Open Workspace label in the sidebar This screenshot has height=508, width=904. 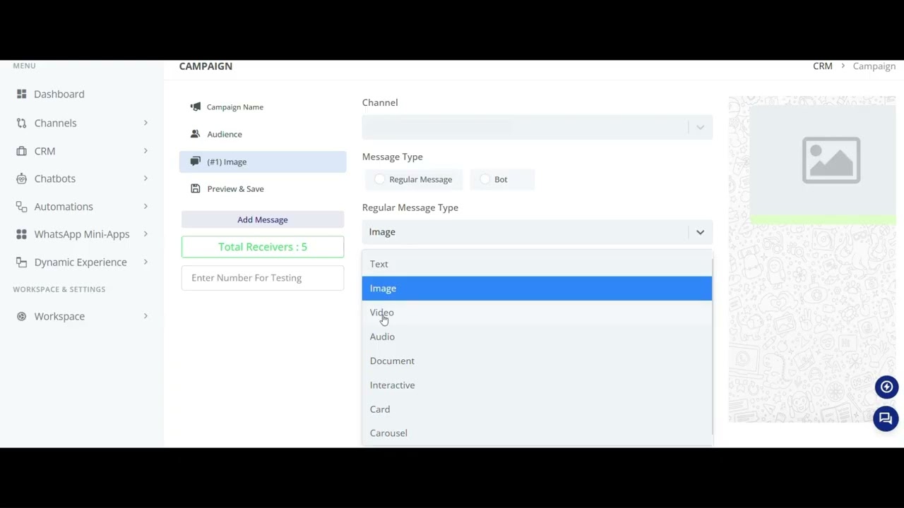pos(59,316)
